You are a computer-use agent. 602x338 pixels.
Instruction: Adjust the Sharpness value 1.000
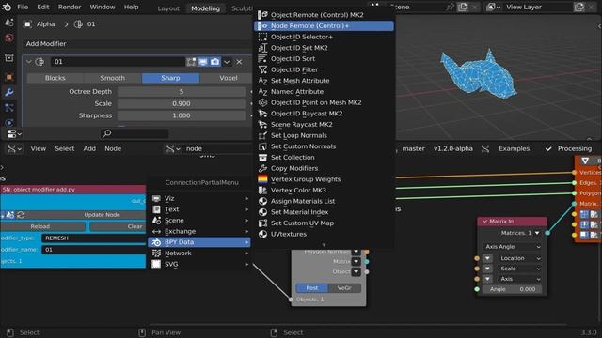point(182,115)
